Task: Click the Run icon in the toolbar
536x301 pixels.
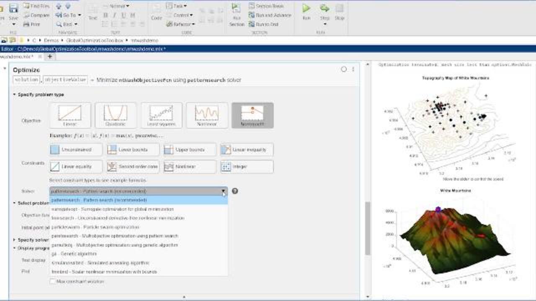Action: pyautogui.click(x=307, y=9)
